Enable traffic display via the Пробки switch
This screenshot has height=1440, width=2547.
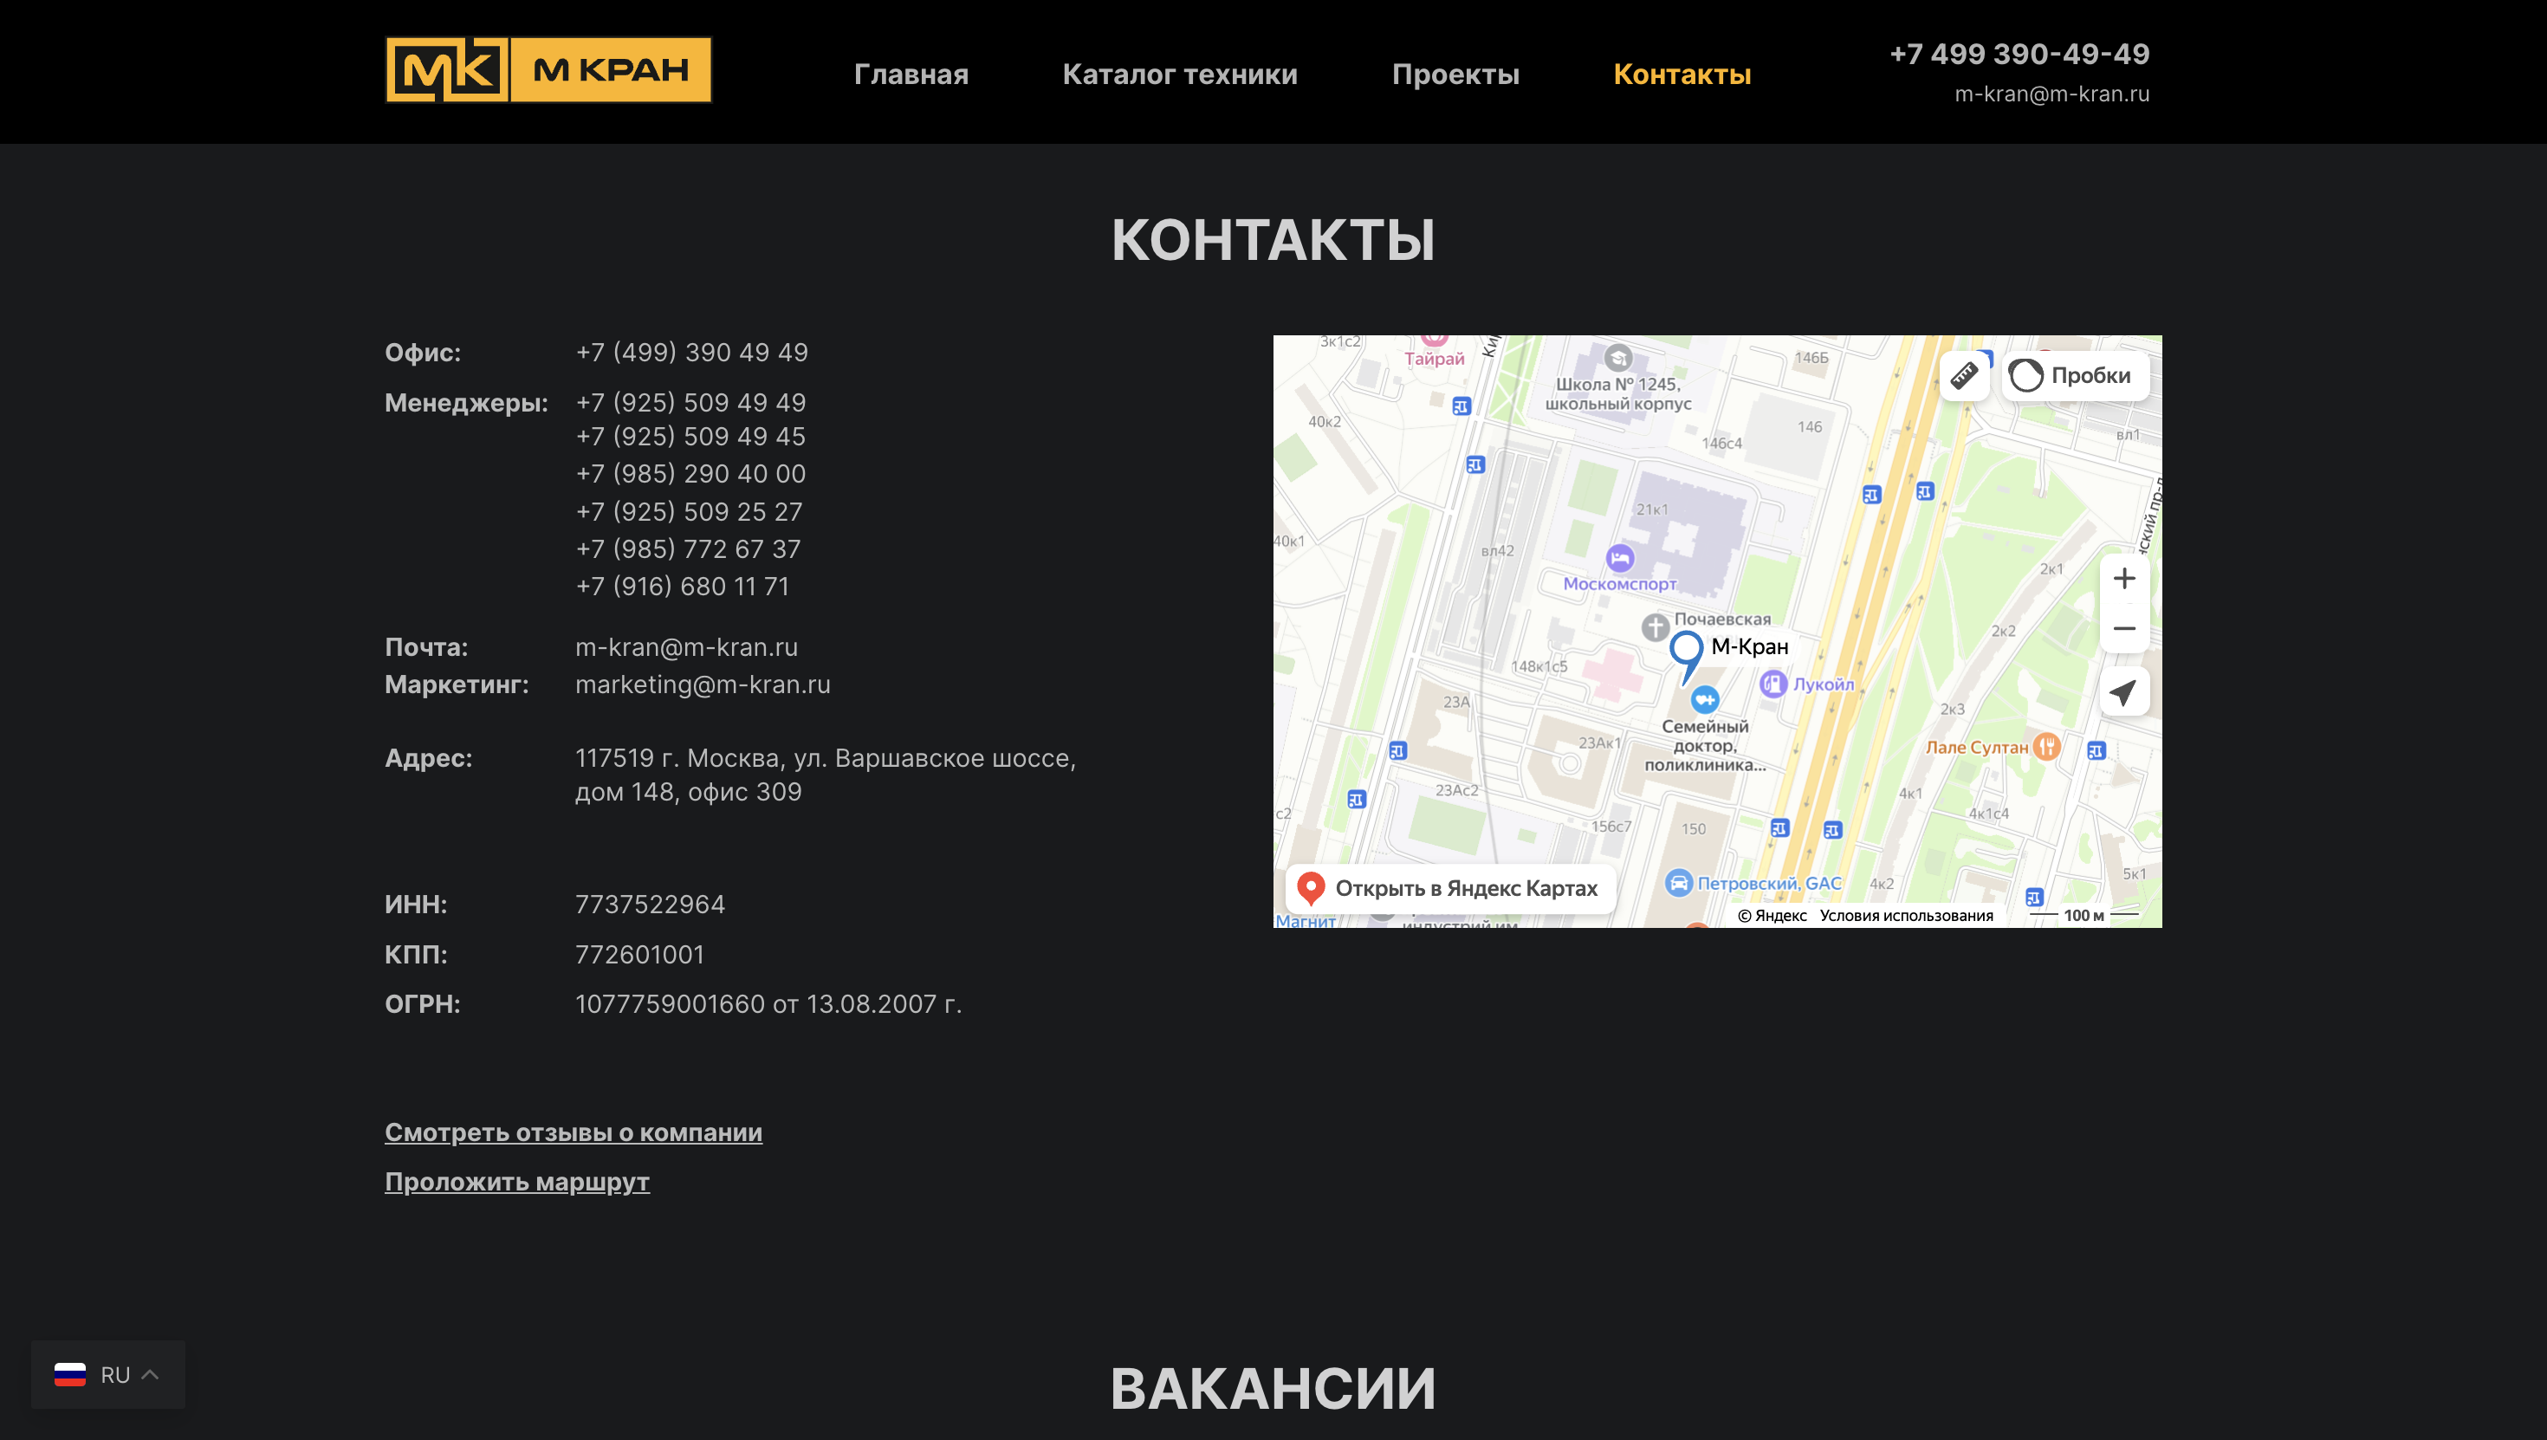2026,375
